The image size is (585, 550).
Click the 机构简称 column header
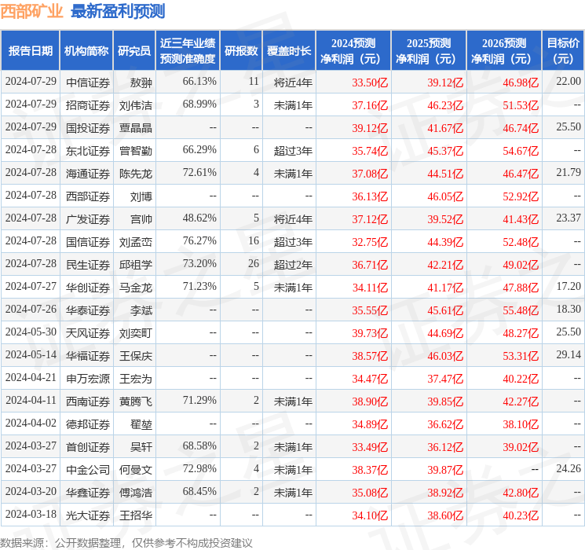86,51
